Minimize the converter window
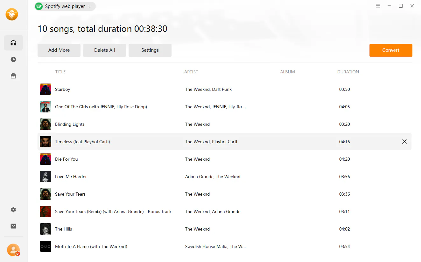Image resolution: width=421 pixels, height=262 pixels. tap(389, 6)
